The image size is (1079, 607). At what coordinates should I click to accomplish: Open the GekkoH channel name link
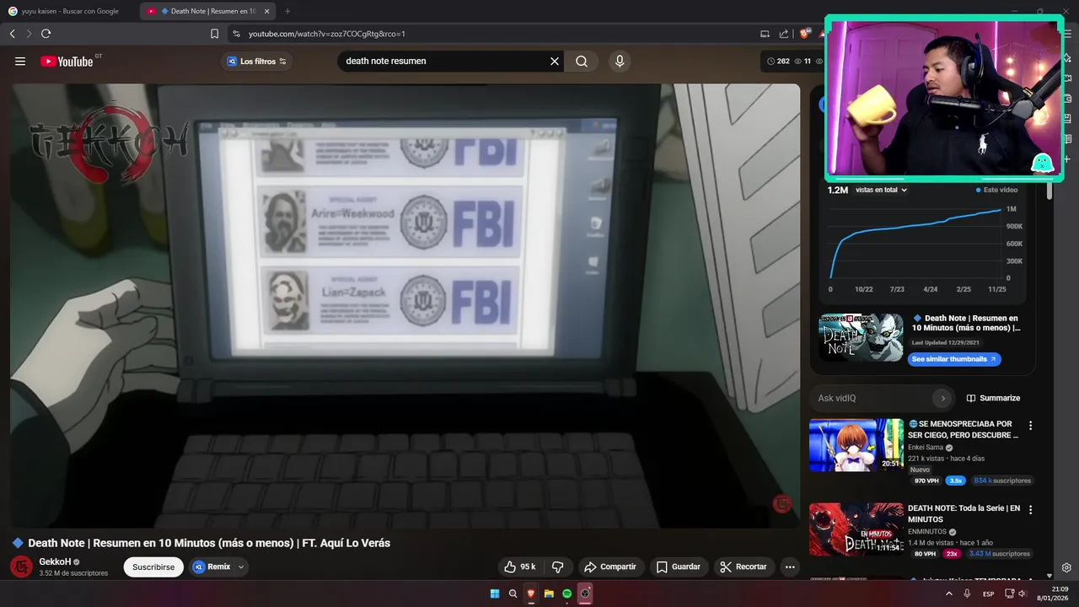point(55,561)
